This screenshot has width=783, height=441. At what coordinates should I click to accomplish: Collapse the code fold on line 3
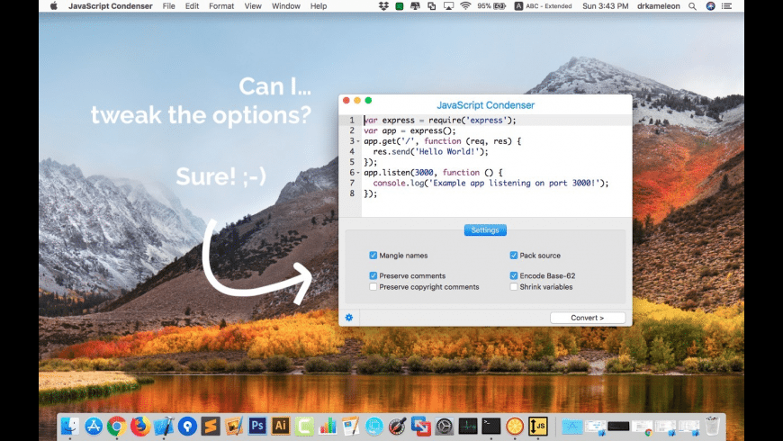pos(358,141)
